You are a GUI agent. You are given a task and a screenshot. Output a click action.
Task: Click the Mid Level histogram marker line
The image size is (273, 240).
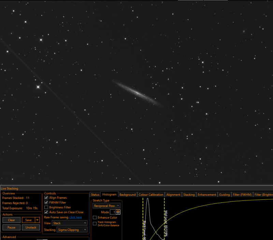coord(164,219)
